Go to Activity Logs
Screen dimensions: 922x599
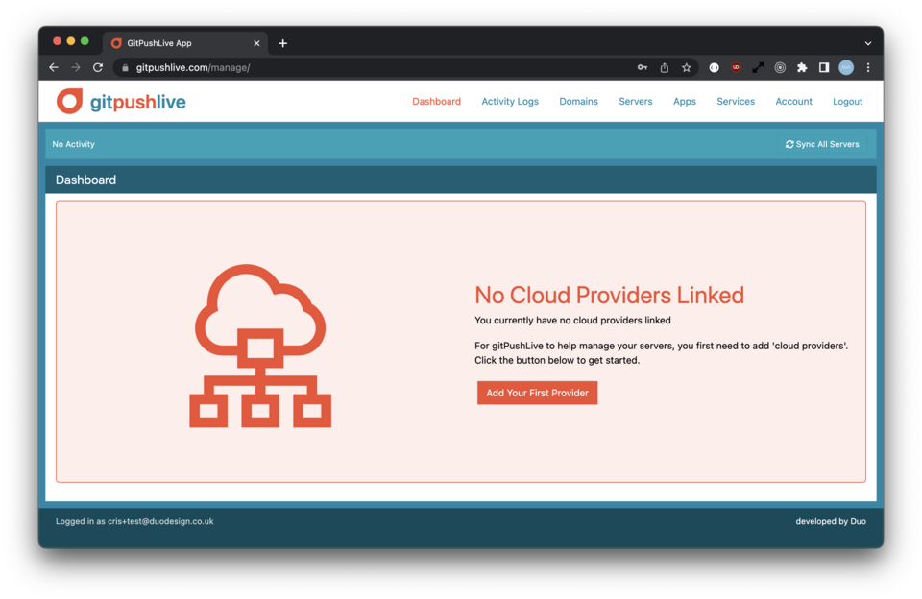click(510, 101)
